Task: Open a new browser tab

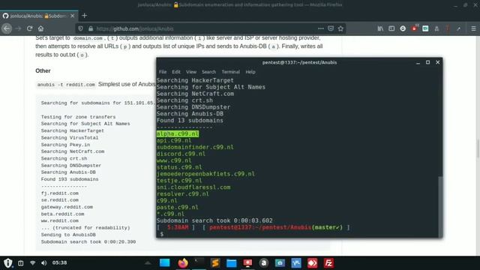Action: 85,16
